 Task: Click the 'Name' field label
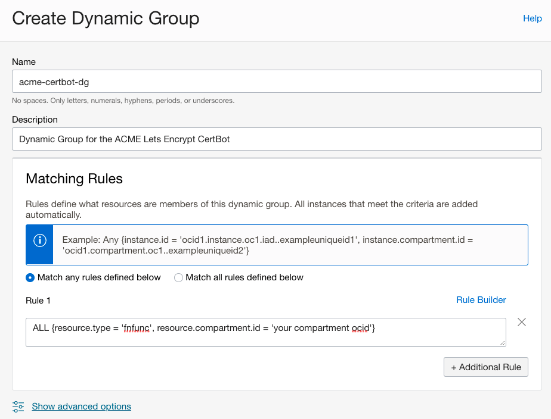click(24, 62)
